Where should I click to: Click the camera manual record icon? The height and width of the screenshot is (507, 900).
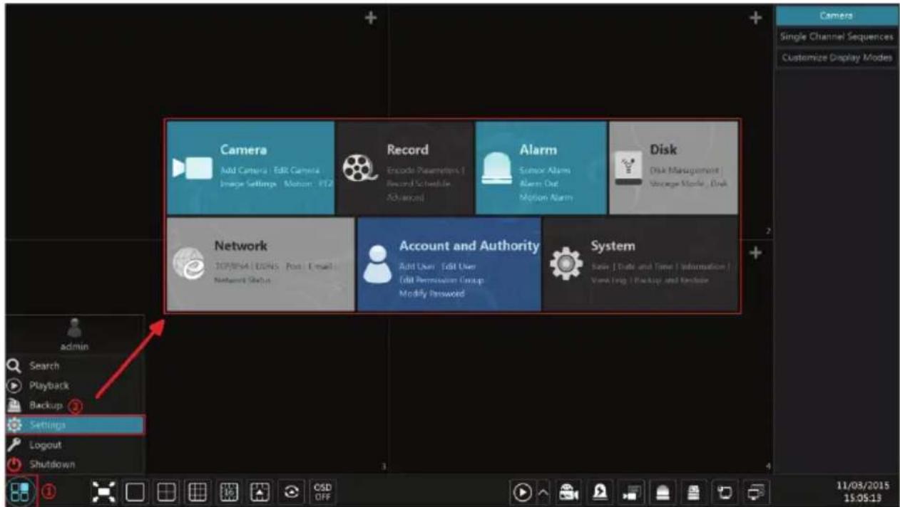pyautogui.click(x=568, y=491)
